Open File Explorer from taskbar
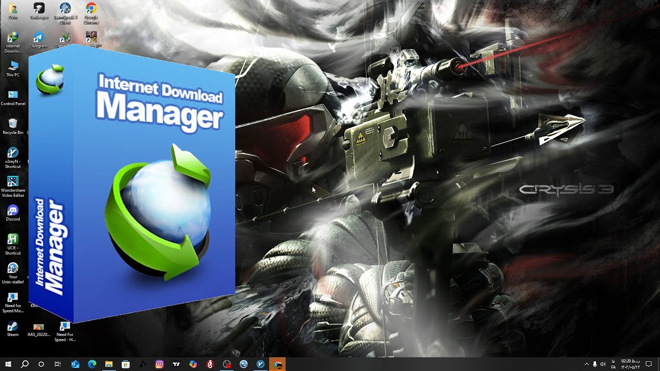660x371 pixels. (x=109, y=364)
